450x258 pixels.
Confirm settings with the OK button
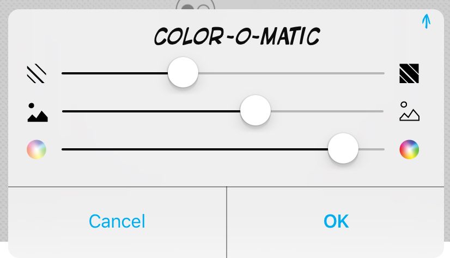pyautogui.click(x=336, y=221)
